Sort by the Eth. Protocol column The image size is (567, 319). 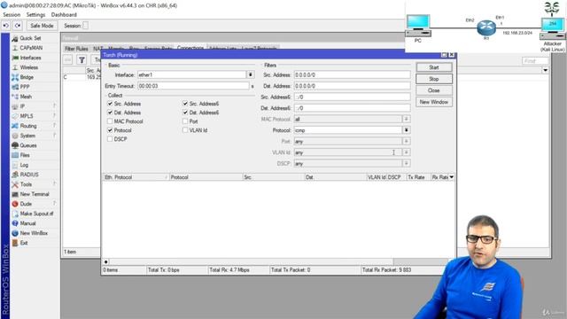(x=136, y=177)
